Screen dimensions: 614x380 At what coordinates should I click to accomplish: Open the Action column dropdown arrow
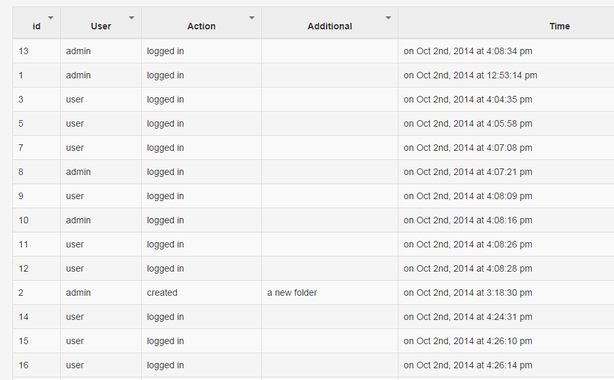[x=251, y=18]
